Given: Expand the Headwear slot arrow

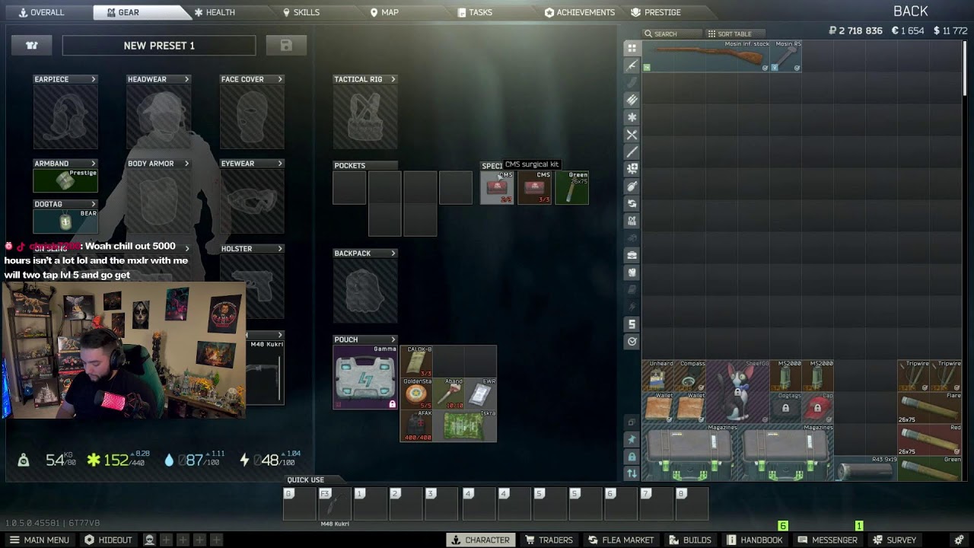Looking at the screenshot, I should (x=186, y=79).
